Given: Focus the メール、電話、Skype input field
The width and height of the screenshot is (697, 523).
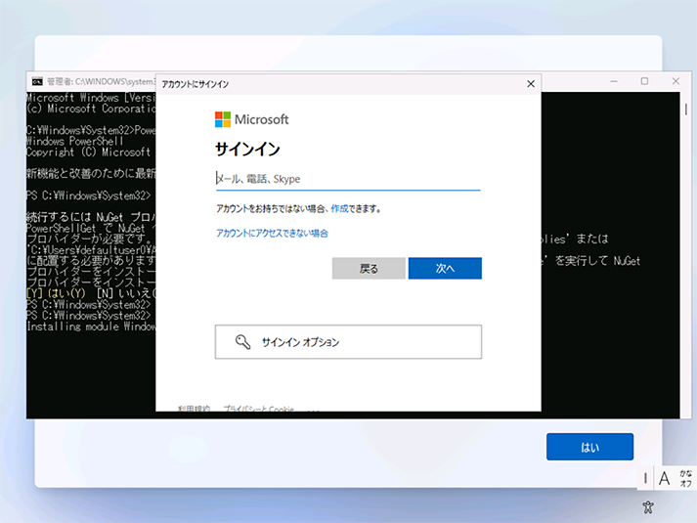Looking at the screenshot, I should click(x=348, y=179).
